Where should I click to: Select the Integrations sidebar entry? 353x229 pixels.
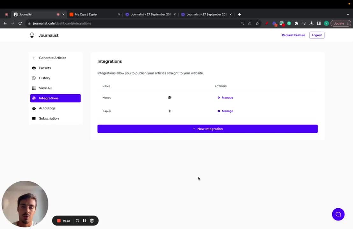48,98
